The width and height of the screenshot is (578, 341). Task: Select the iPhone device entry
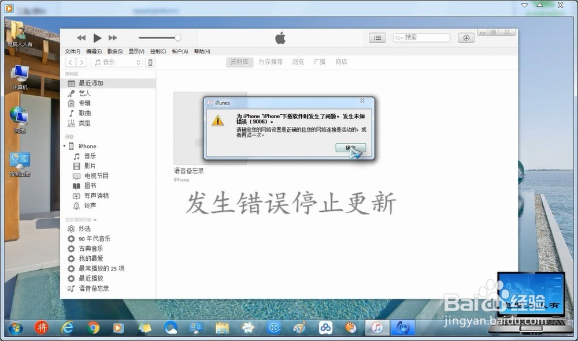pyautogui.click(x=87, y=147)
